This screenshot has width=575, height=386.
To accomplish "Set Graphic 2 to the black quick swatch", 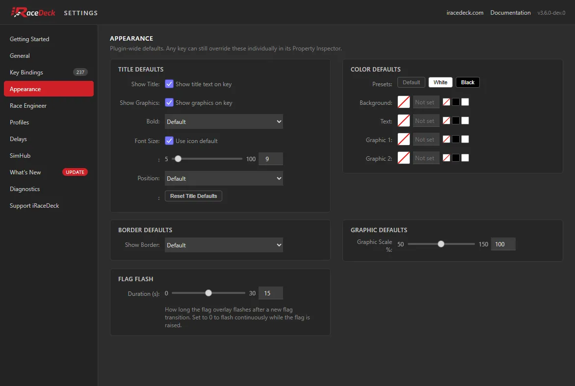I will pyautogui.click(x=455, y=158).
